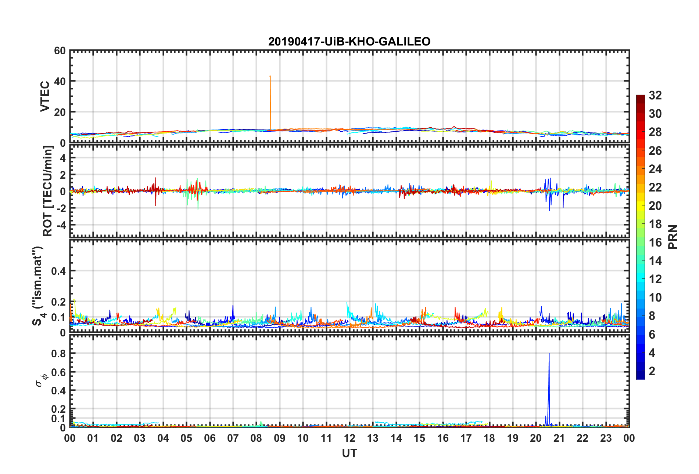Click the UT x-axis label
The image size is (699, 474).
349,453
